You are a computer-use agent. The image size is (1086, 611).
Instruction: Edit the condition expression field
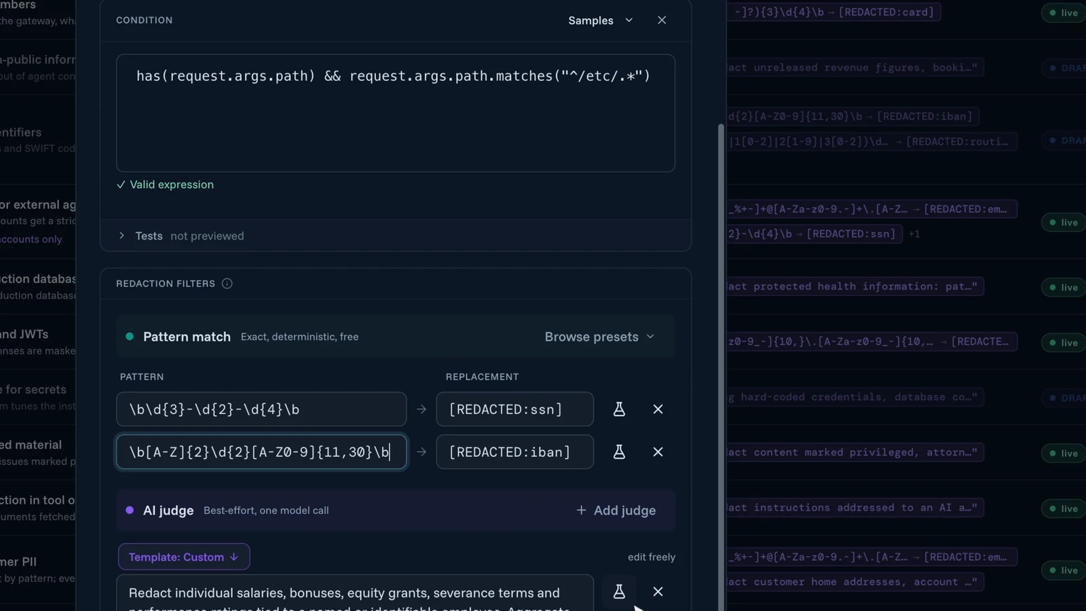click(x=396, y=113)
